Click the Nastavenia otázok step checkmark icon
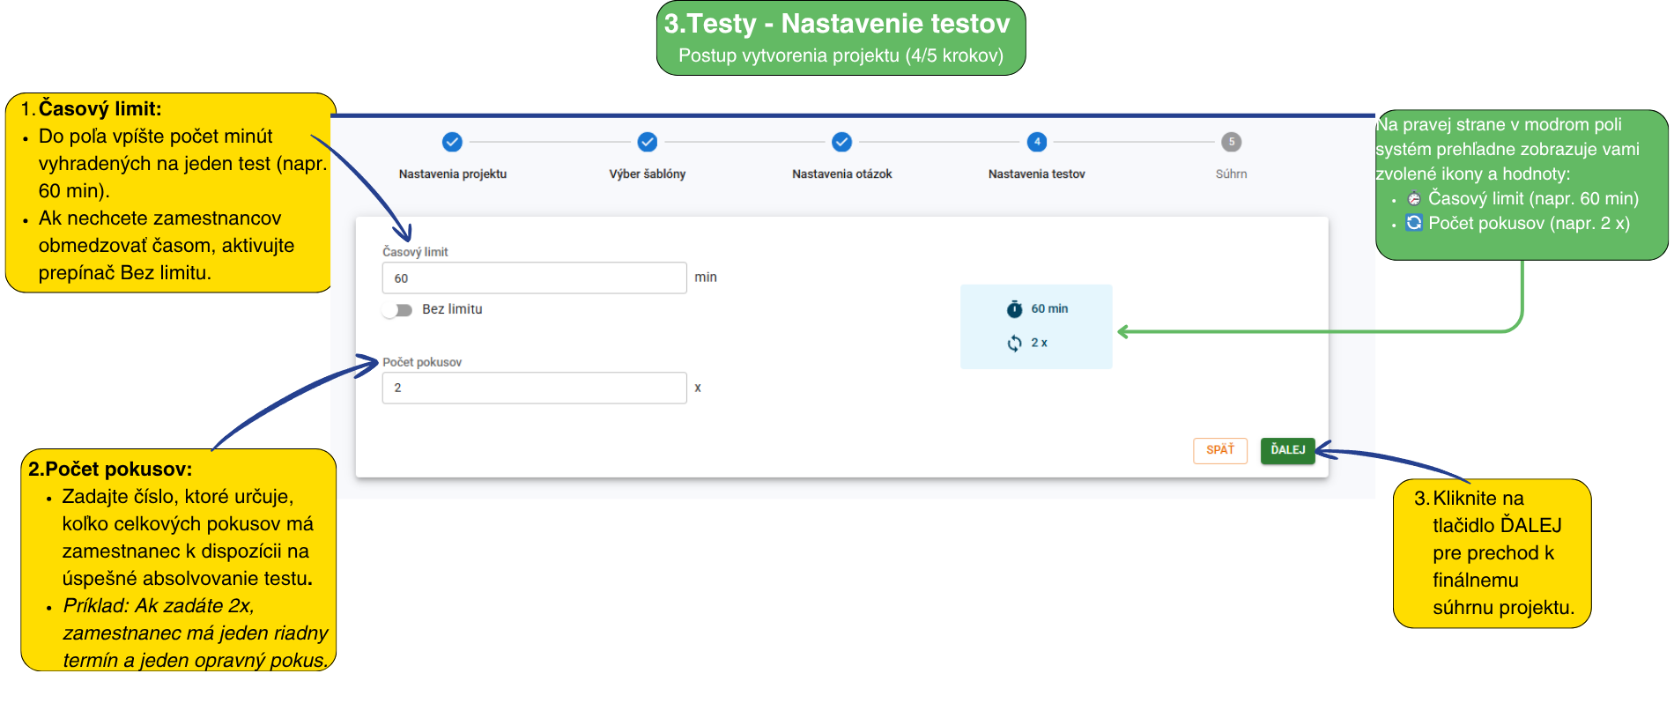Viewport: 1674px width, 703px height. pos(841,142)
